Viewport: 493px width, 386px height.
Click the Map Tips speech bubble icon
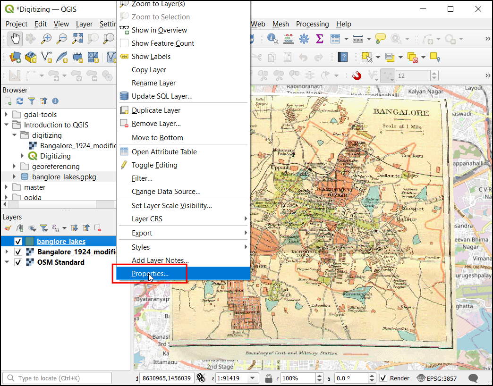[x=381, y=39]
